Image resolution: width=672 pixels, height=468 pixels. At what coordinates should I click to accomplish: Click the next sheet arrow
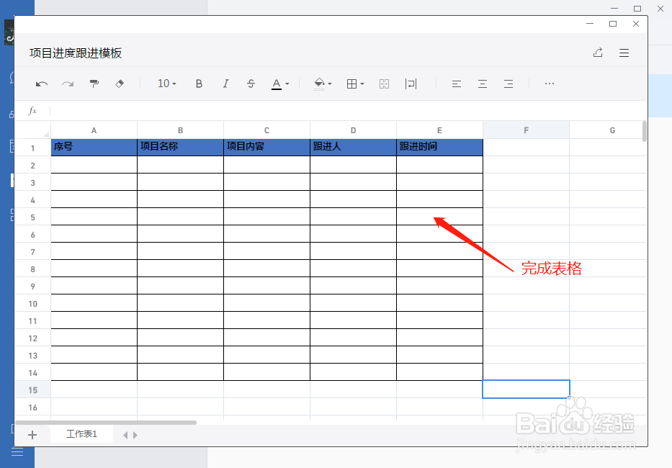135,435
